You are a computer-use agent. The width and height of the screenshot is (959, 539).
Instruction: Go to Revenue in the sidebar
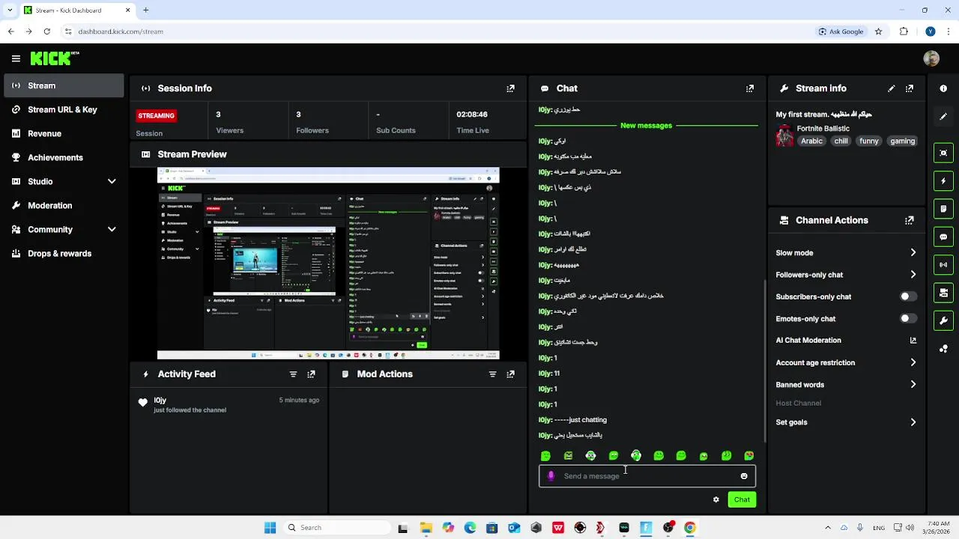click(64, 133)
